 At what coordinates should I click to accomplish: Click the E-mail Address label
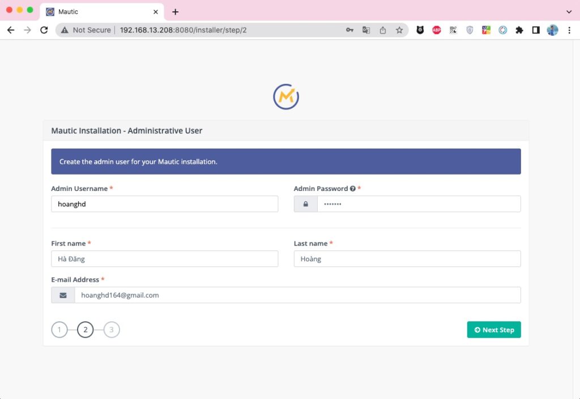[75, 279]
